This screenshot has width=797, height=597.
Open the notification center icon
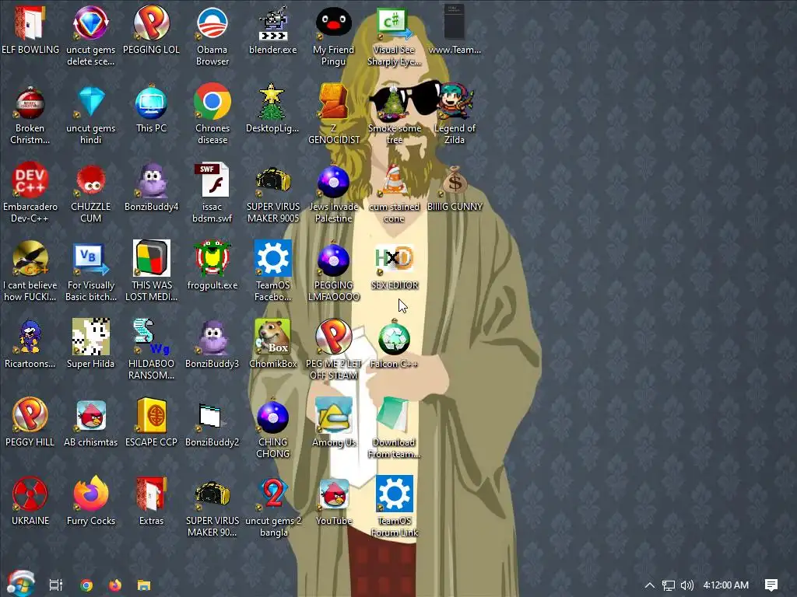(771, 585)
